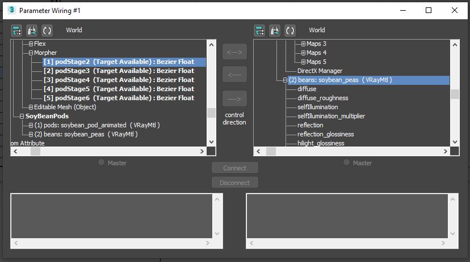The height and width of the screenshot is (262, 470).
Task: Set two-way control direction arrow
Action: click(234, 52)
